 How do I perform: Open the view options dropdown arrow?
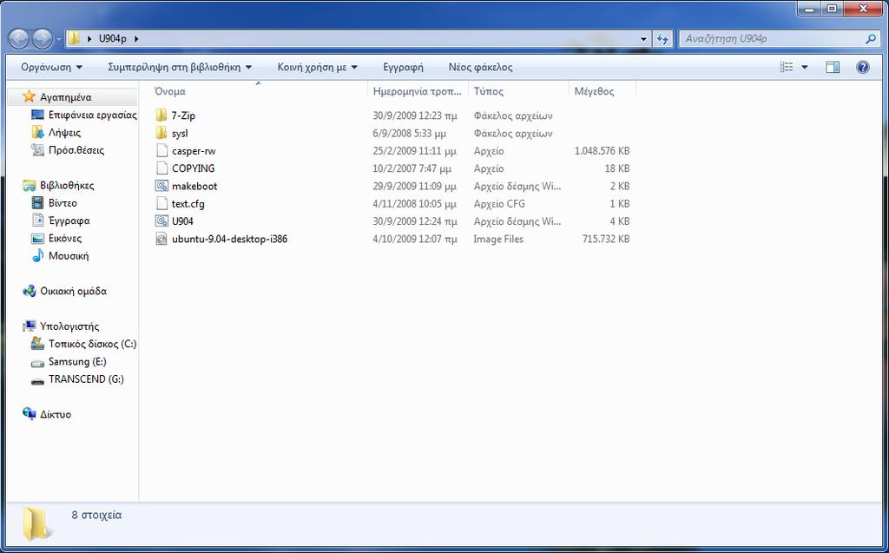[x=805, y=67]
